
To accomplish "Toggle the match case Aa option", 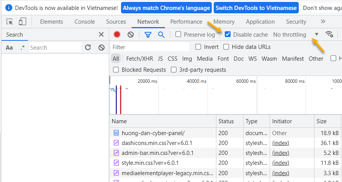I will click(10, 48).
